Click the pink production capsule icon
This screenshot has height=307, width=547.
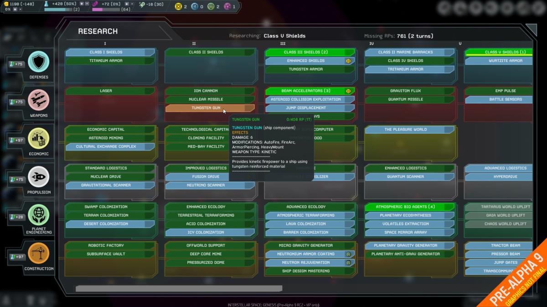pos(95,4)
